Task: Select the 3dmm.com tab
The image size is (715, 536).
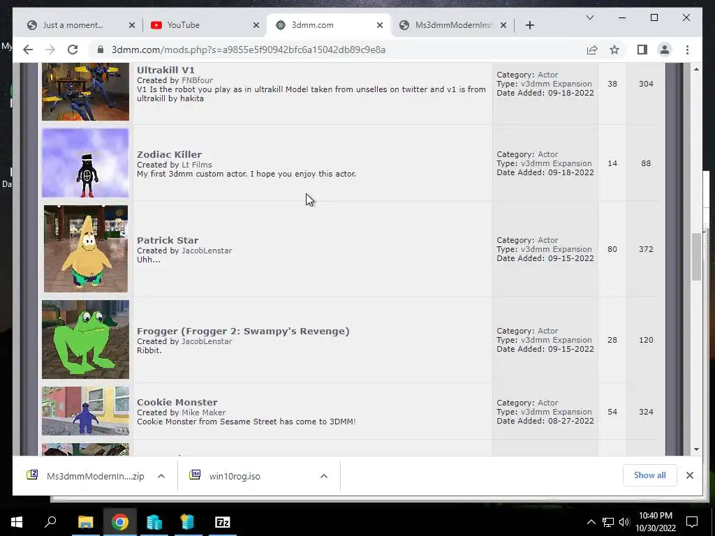Action: tap(328, 25)
